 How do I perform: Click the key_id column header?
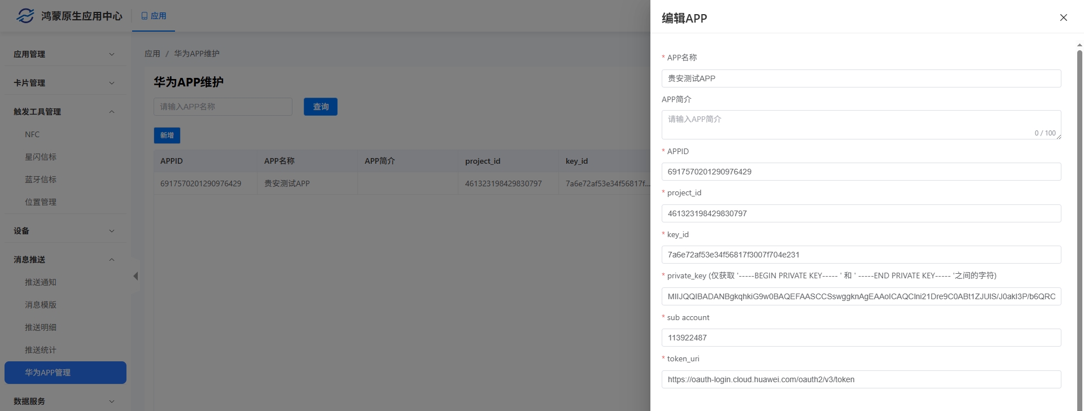pos(605,161)
